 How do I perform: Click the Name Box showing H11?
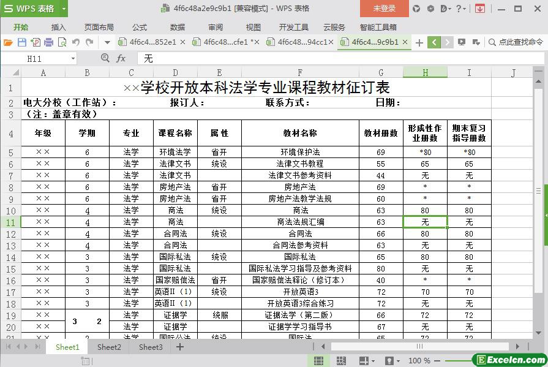pyautogui.click(x=36, y=58)
